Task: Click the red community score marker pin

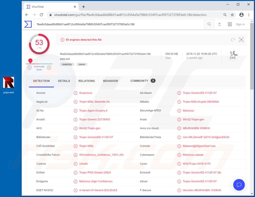Action: tap(30, 61)
